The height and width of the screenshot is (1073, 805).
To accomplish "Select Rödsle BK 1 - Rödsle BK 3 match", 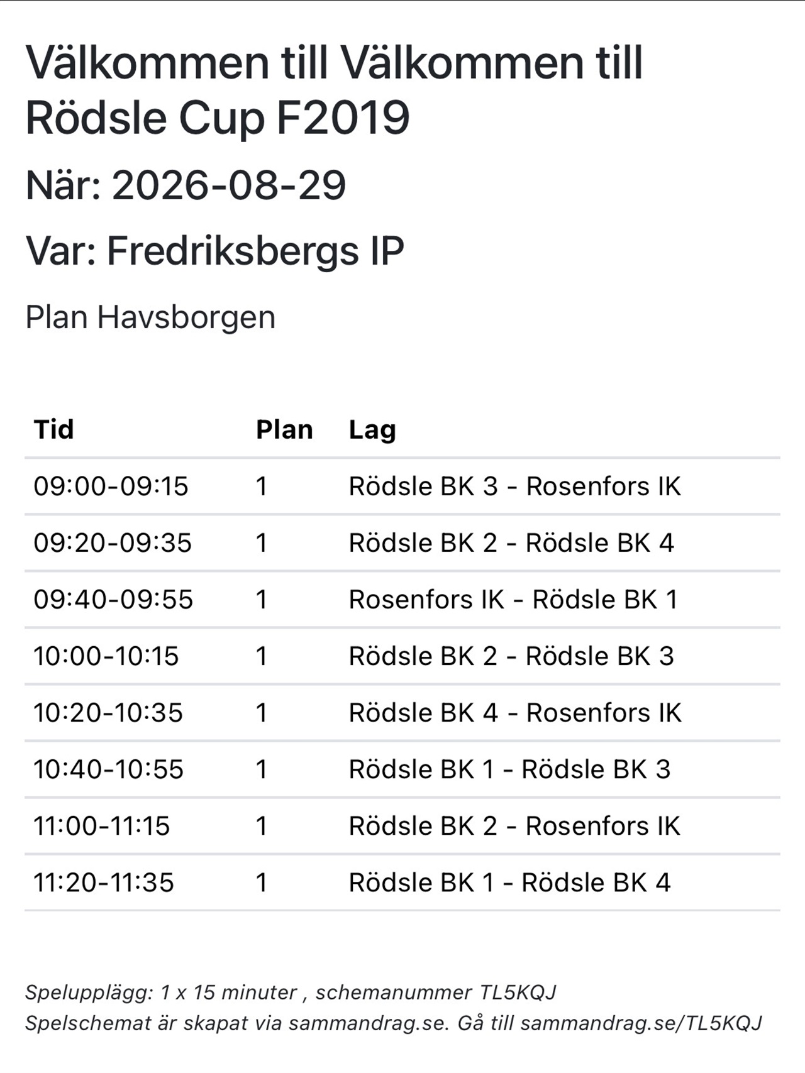I will click(509, 769).
